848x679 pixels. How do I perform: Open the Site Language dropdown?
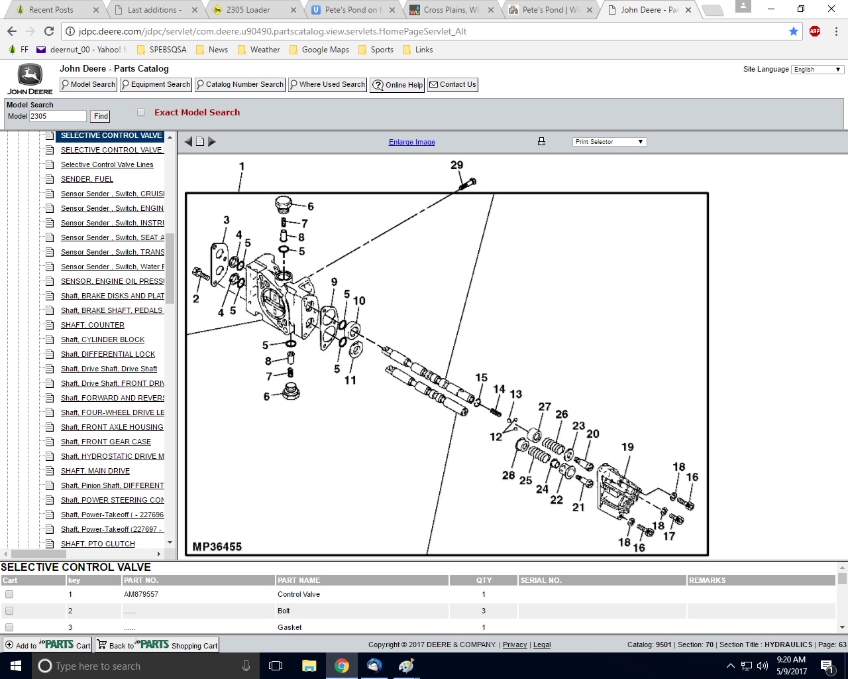818,69
